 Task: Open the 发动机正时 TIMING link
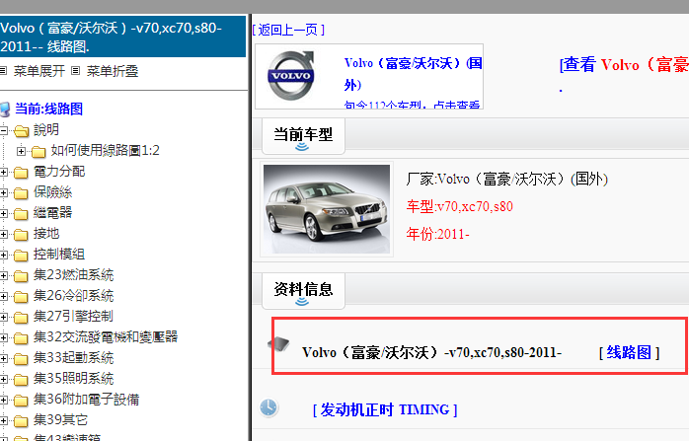click(385, 409)
